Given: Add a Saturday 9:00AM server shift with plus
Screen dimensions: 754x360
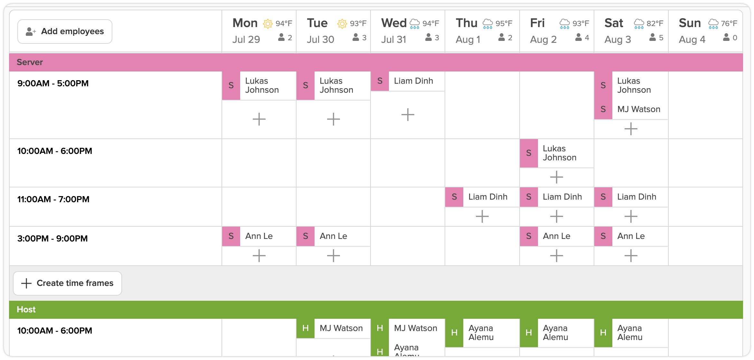Looking at the screenshot, I should coord(631,129).
